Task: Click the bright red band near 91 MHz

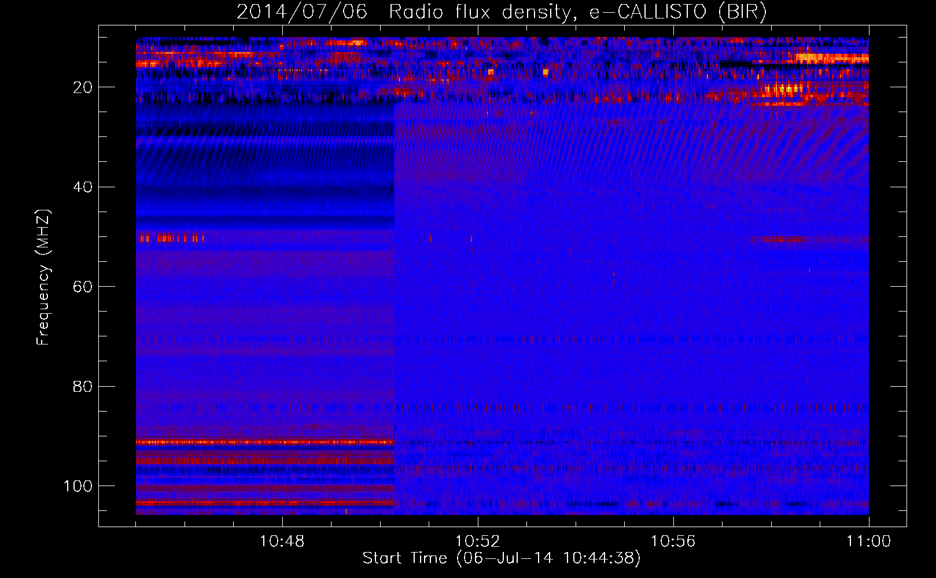Action: [x=264, y=442]
